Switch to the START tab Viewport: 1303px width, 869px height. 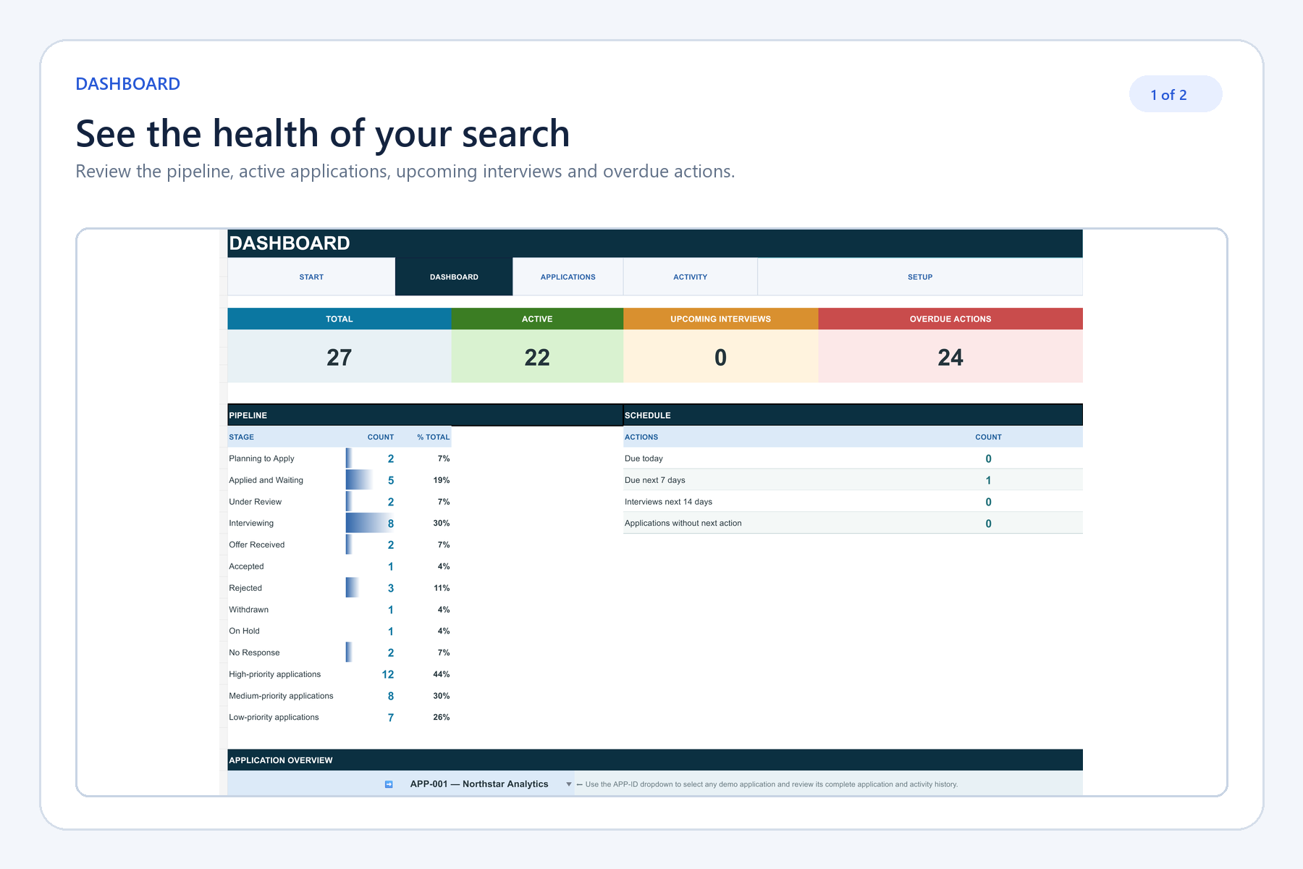click(311, 277)
